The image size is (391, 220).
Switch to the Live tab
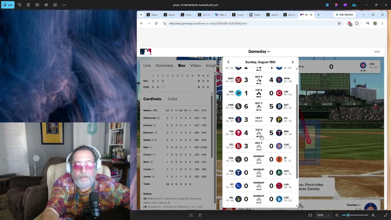coord(147,65)
